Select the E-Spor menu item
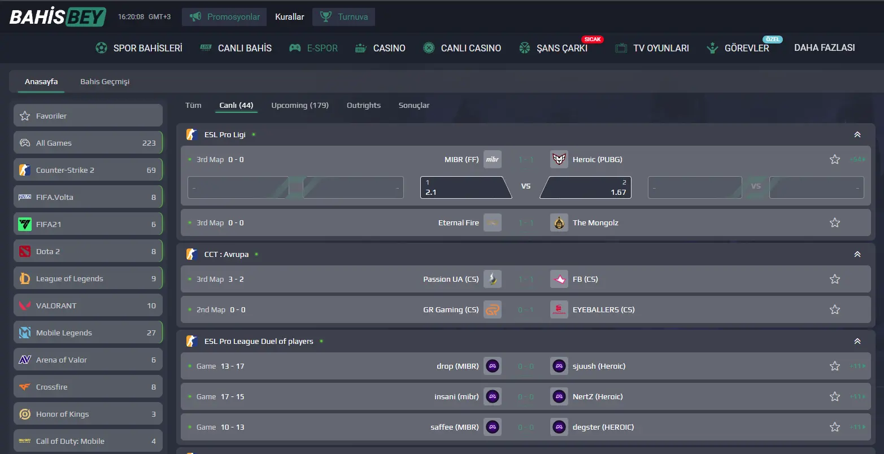 pyautogui.click(x=313, y=48)
